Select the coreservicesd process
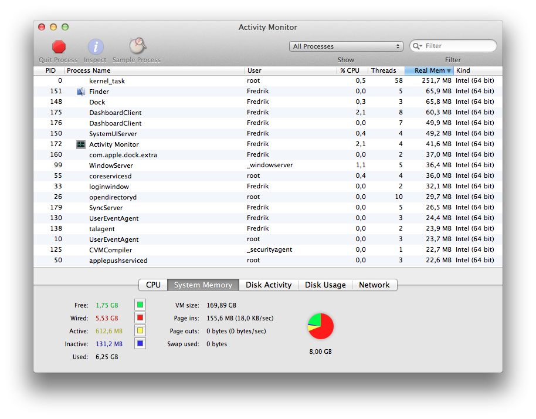 click(268, 176)
